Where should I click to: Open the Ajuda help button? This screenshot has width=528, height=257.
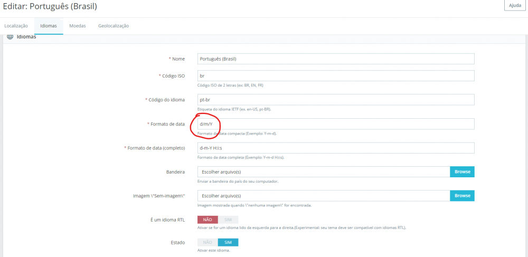point(514,6)
